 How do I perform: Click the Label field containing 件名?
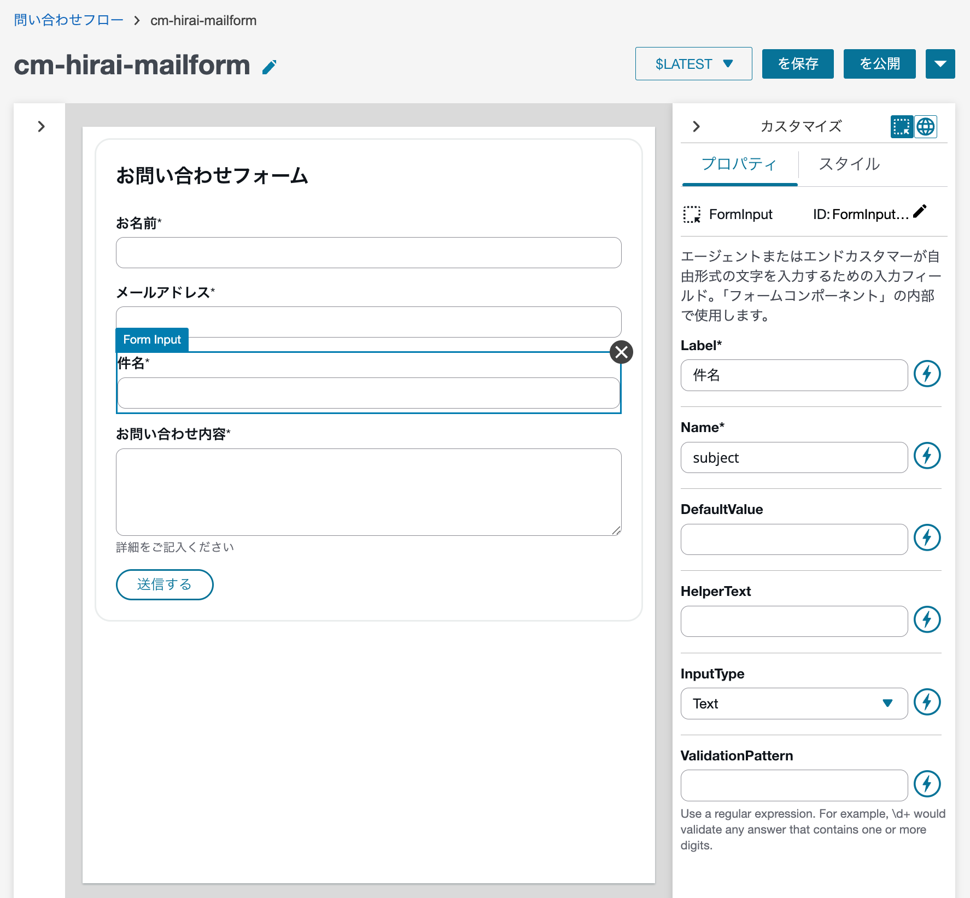pyautogui.click(x=794, y=375)
